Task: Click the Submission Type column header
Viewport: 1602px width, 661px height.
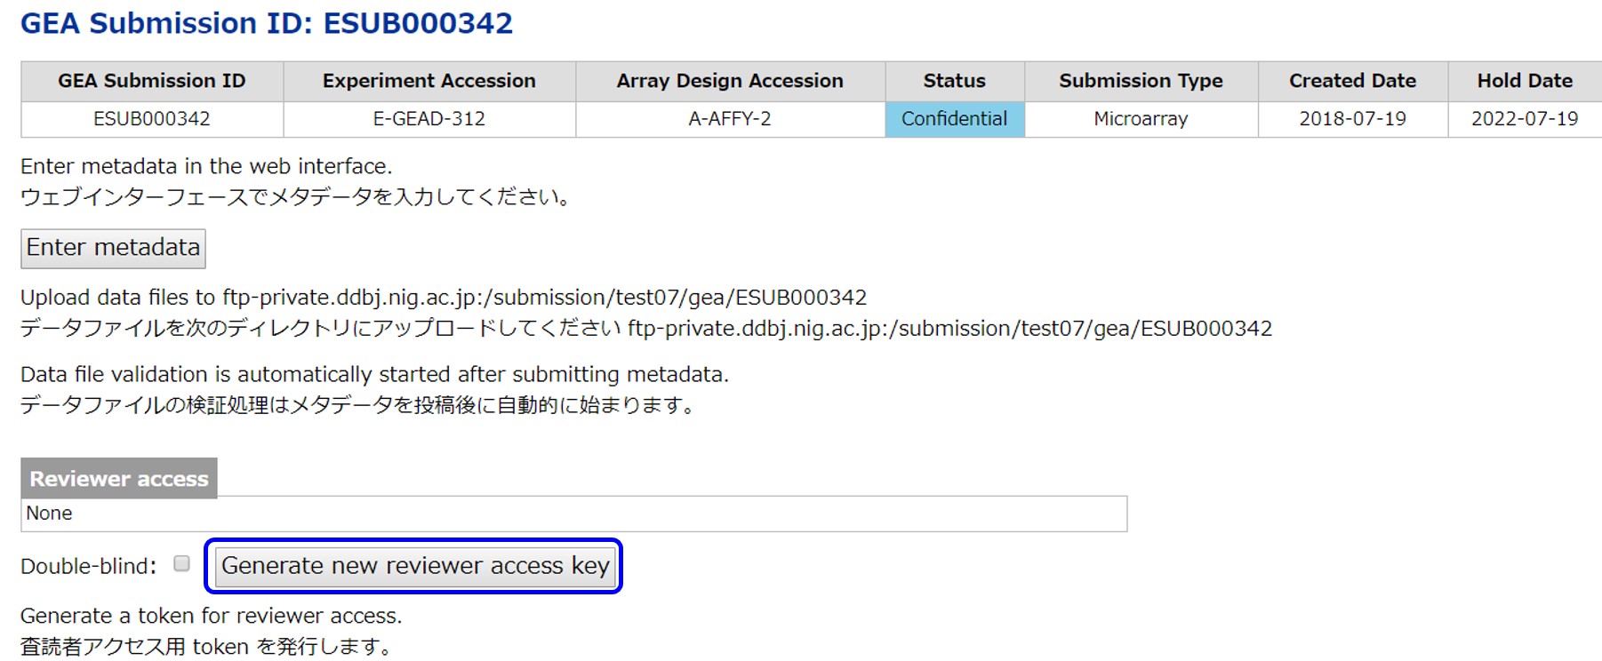Action: pos(1141,81)
